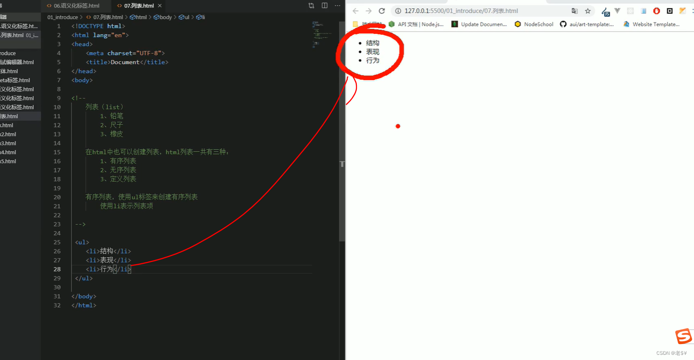This screenshot has height=360, width=694.
Task: Open the x.html file in explorer
Action: (7, 125)
